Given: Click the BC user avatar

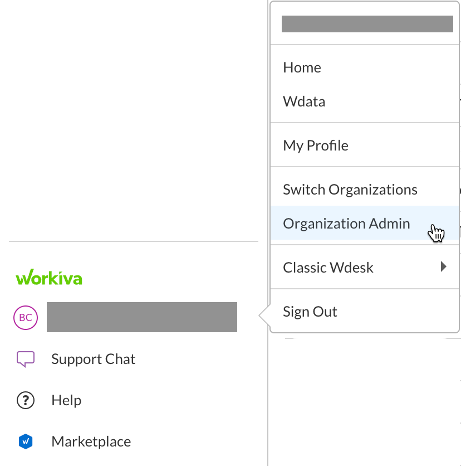Looking at the screenshot, I should [x=25, y=317].
